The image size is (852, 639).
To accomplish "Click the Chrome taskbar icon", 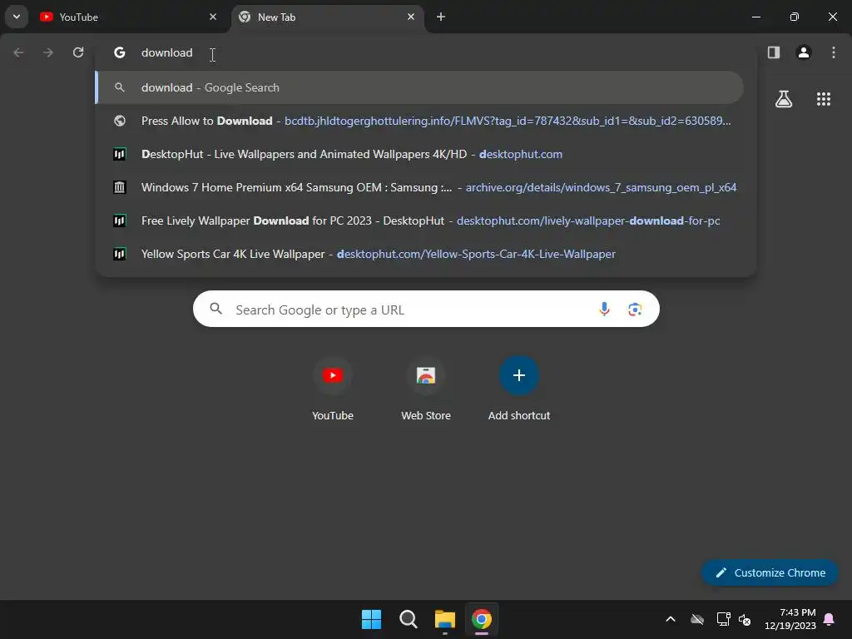I will (x=482, y=619).
